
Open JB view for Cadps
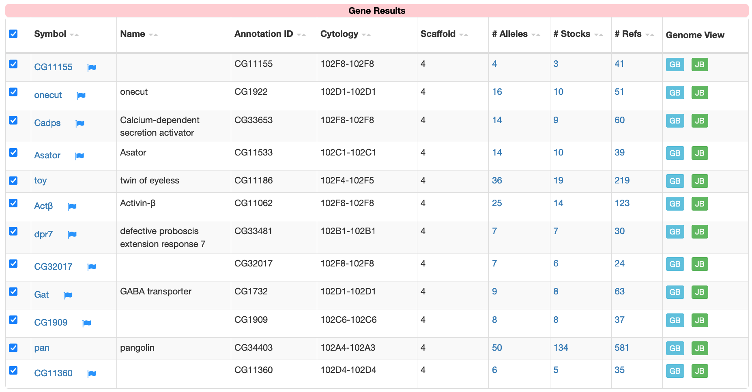pyautogui.click(x=700, y=121)
